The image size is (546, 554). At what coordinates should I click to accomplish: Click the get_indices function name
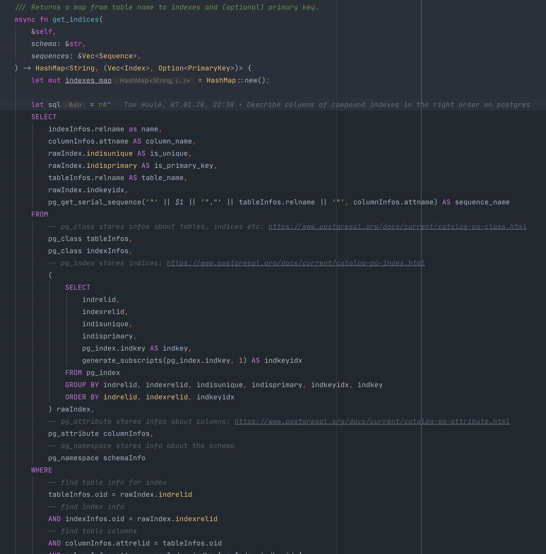[x=75, y=20]
